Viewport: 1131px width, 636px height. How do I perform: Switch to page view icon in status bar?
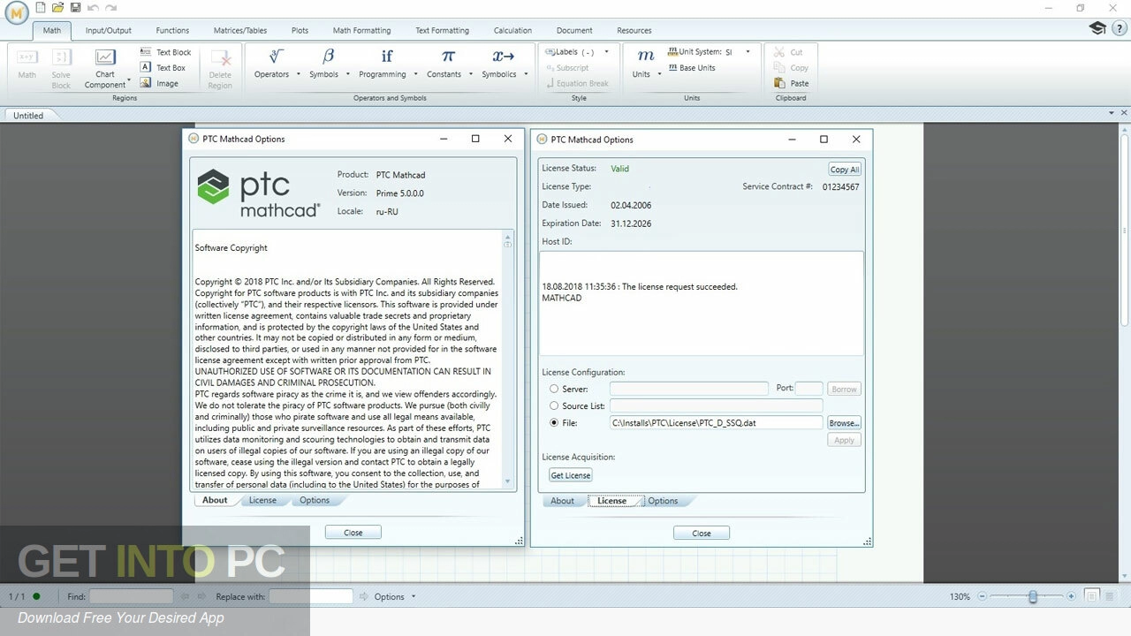[1092, 597]
